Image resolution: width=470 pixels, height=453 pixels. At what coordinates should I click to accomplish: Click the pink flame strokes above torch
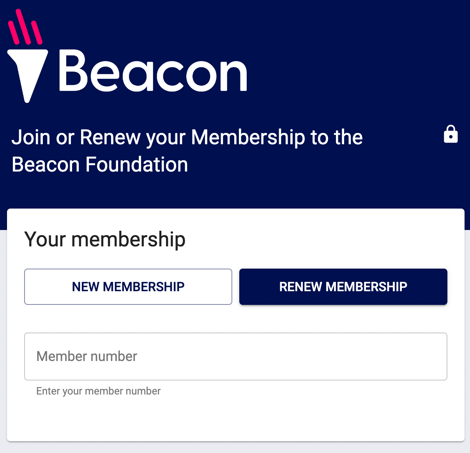[25, 28]
